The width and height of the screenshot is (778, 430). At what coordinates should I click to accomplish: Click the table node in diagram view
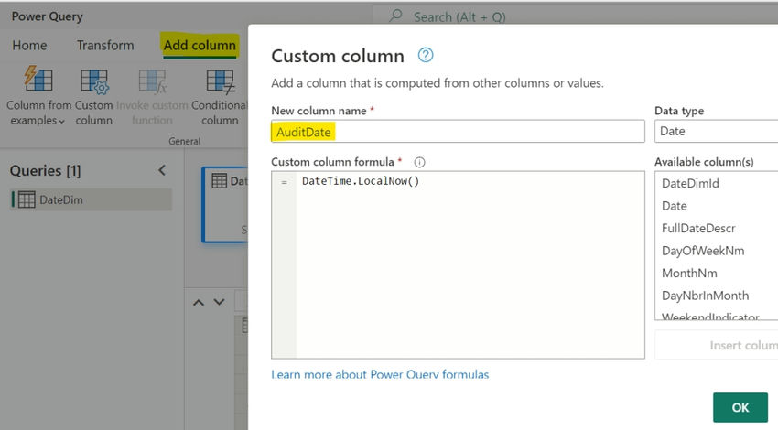tap(225, 204)
